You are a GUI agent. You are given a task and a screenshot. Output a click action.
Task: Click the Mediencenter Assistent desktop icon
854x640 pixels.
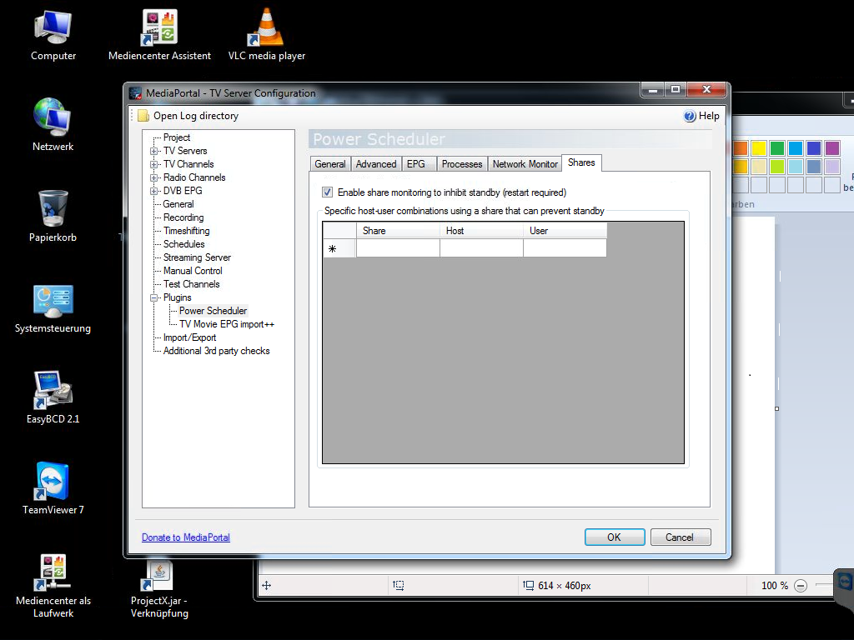[159, 28]
